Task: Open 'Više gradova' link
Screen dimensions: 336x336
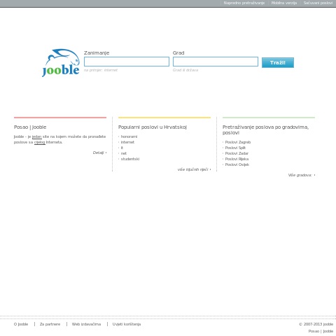Action: [x=300, y=175]
